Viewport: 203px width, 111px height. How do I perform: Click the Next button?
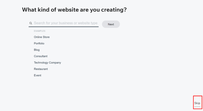(x=111, y=24)
